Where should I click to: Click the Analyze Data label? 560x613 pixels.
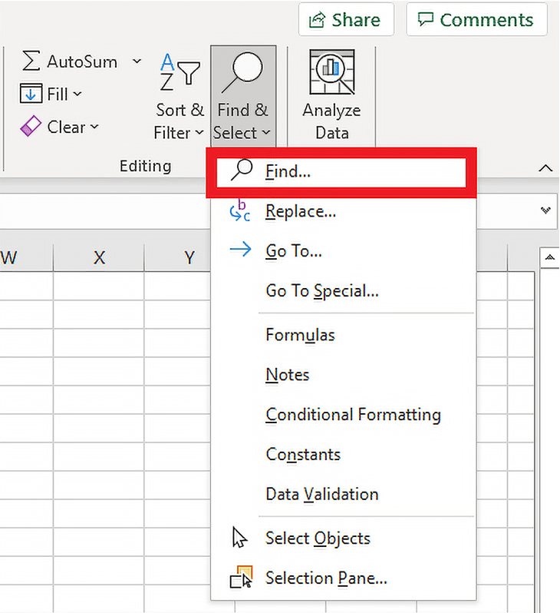point(331,121)
